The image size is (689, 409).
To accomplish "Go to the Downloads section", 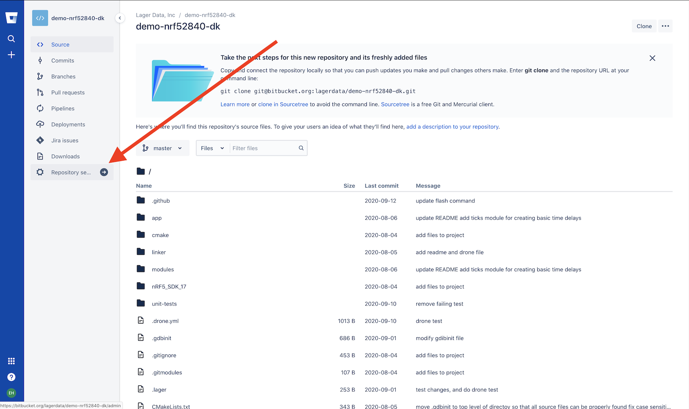I will point(65,156).
